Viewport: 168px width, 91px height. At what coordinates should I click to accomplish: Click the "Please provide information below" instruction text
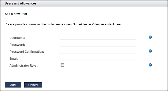click(63, 24)
